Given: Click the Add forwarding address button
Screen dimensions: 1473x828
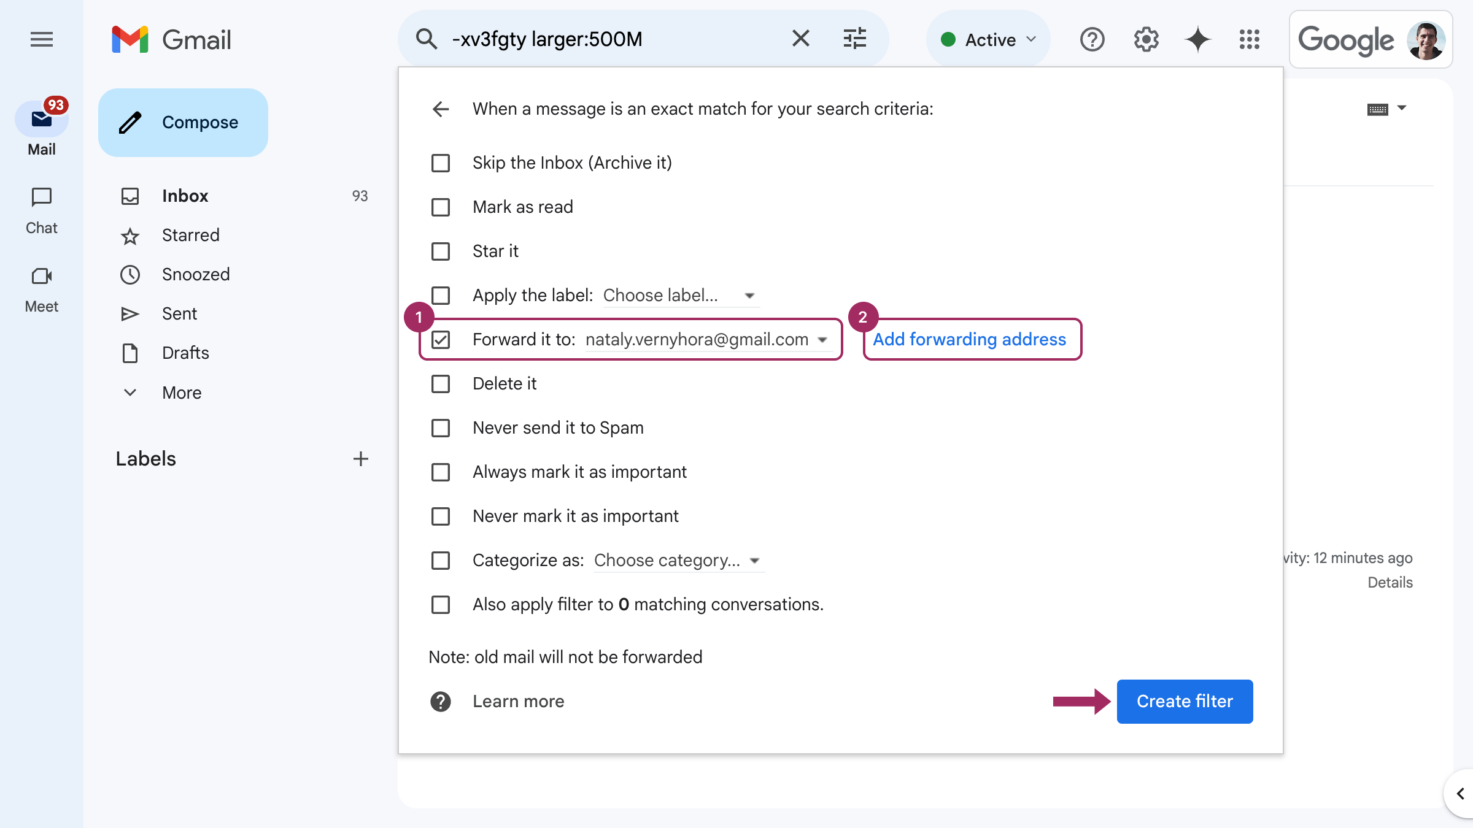Looking at the screenshot, I should pyautogui.click(x=968, y=339).
